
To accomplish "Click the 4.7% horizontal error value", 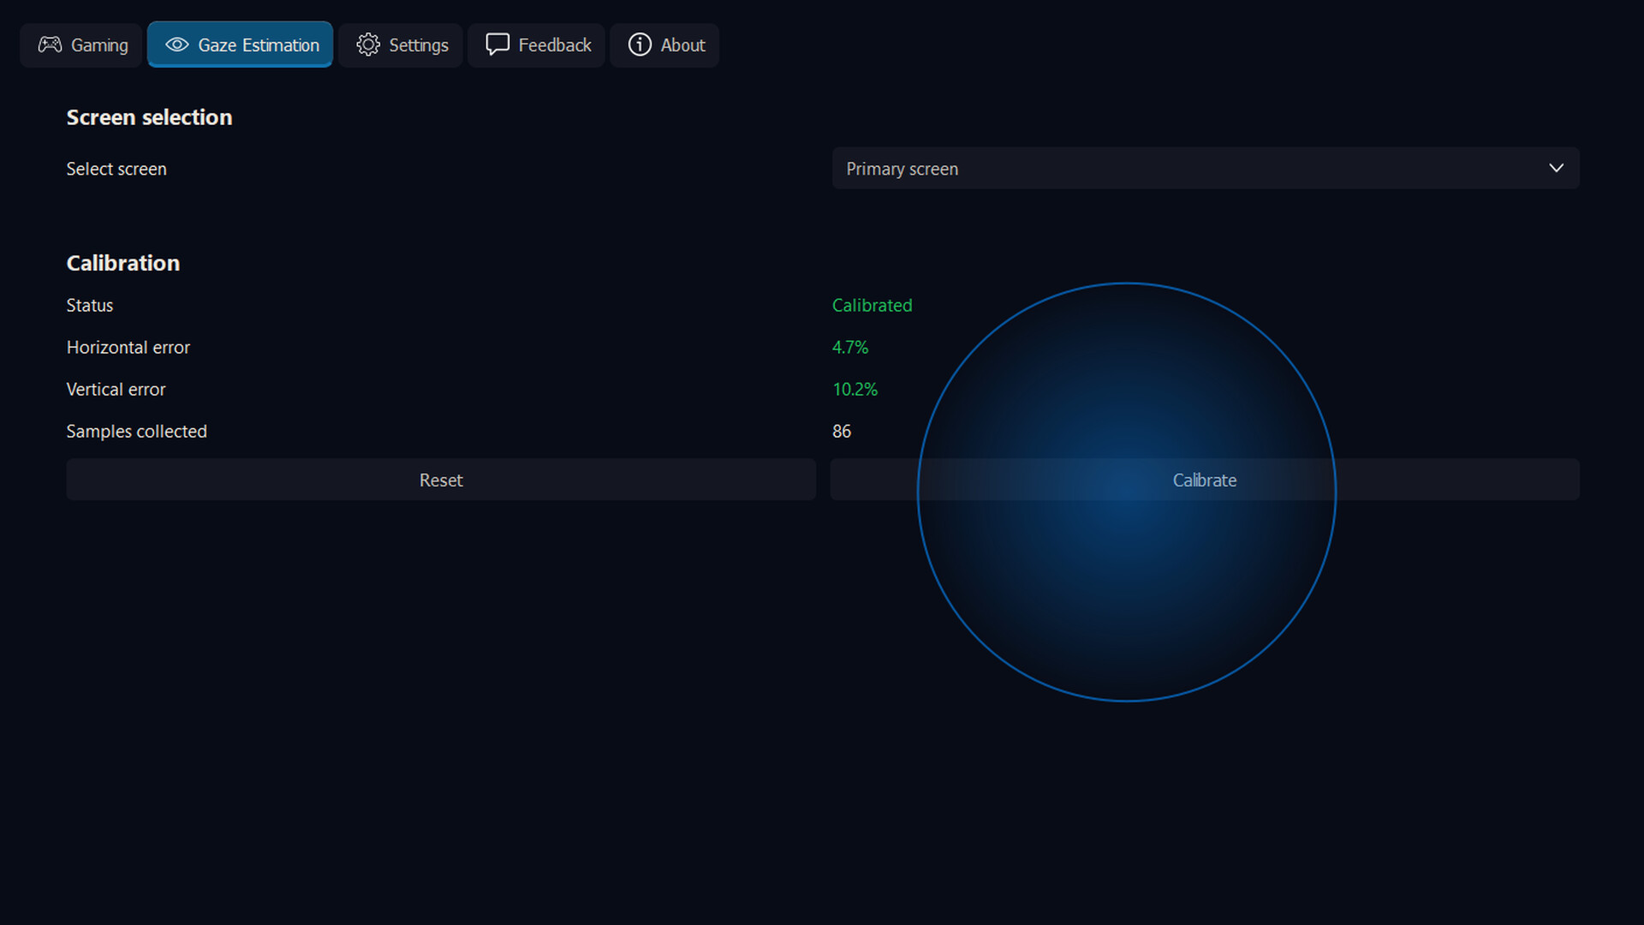I will [849, 348].
